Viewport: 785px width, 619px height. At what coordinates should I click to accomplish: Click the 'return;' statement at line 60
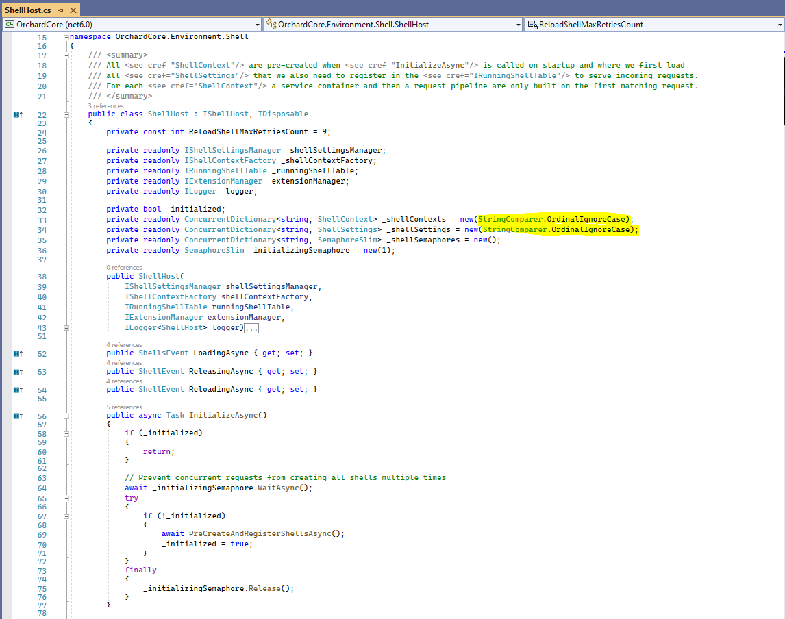159,451
